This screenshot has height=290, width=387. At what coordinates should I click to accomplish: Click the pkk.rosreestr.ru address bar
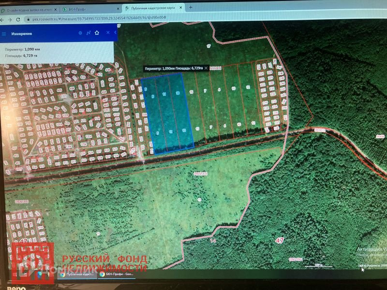(99, 18)
